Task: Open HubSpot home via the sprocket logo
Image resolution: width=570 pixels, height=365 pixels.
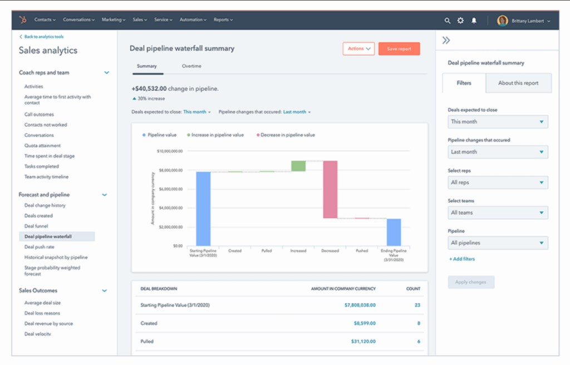Action: tap(22, 20)
